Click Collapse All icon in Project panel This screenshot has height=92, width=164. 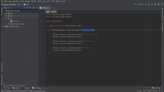30,8
